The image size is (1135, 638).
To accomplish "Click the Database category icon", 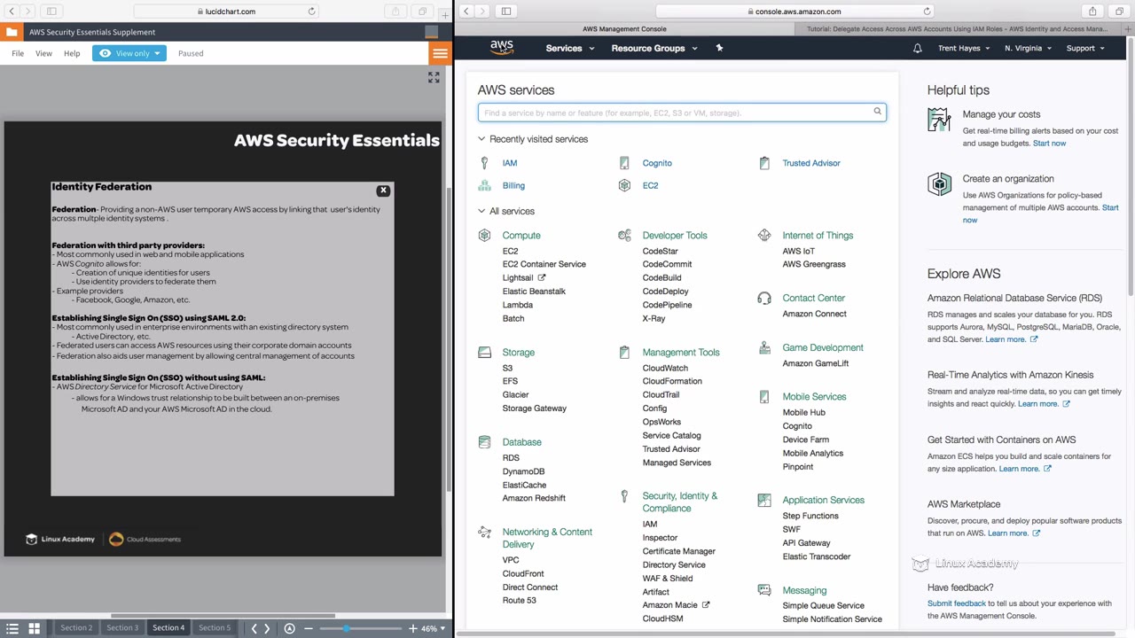I will pyautogui.click(x=484, y=442).
